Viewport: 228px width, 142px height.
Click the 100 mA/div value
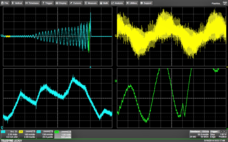[30, 135]
